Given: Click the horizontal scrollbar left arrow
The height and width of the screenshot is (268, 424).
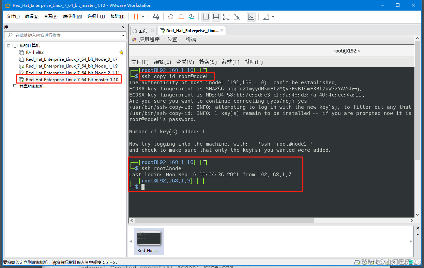Looking at the screenshot, I should coord(132,221).
